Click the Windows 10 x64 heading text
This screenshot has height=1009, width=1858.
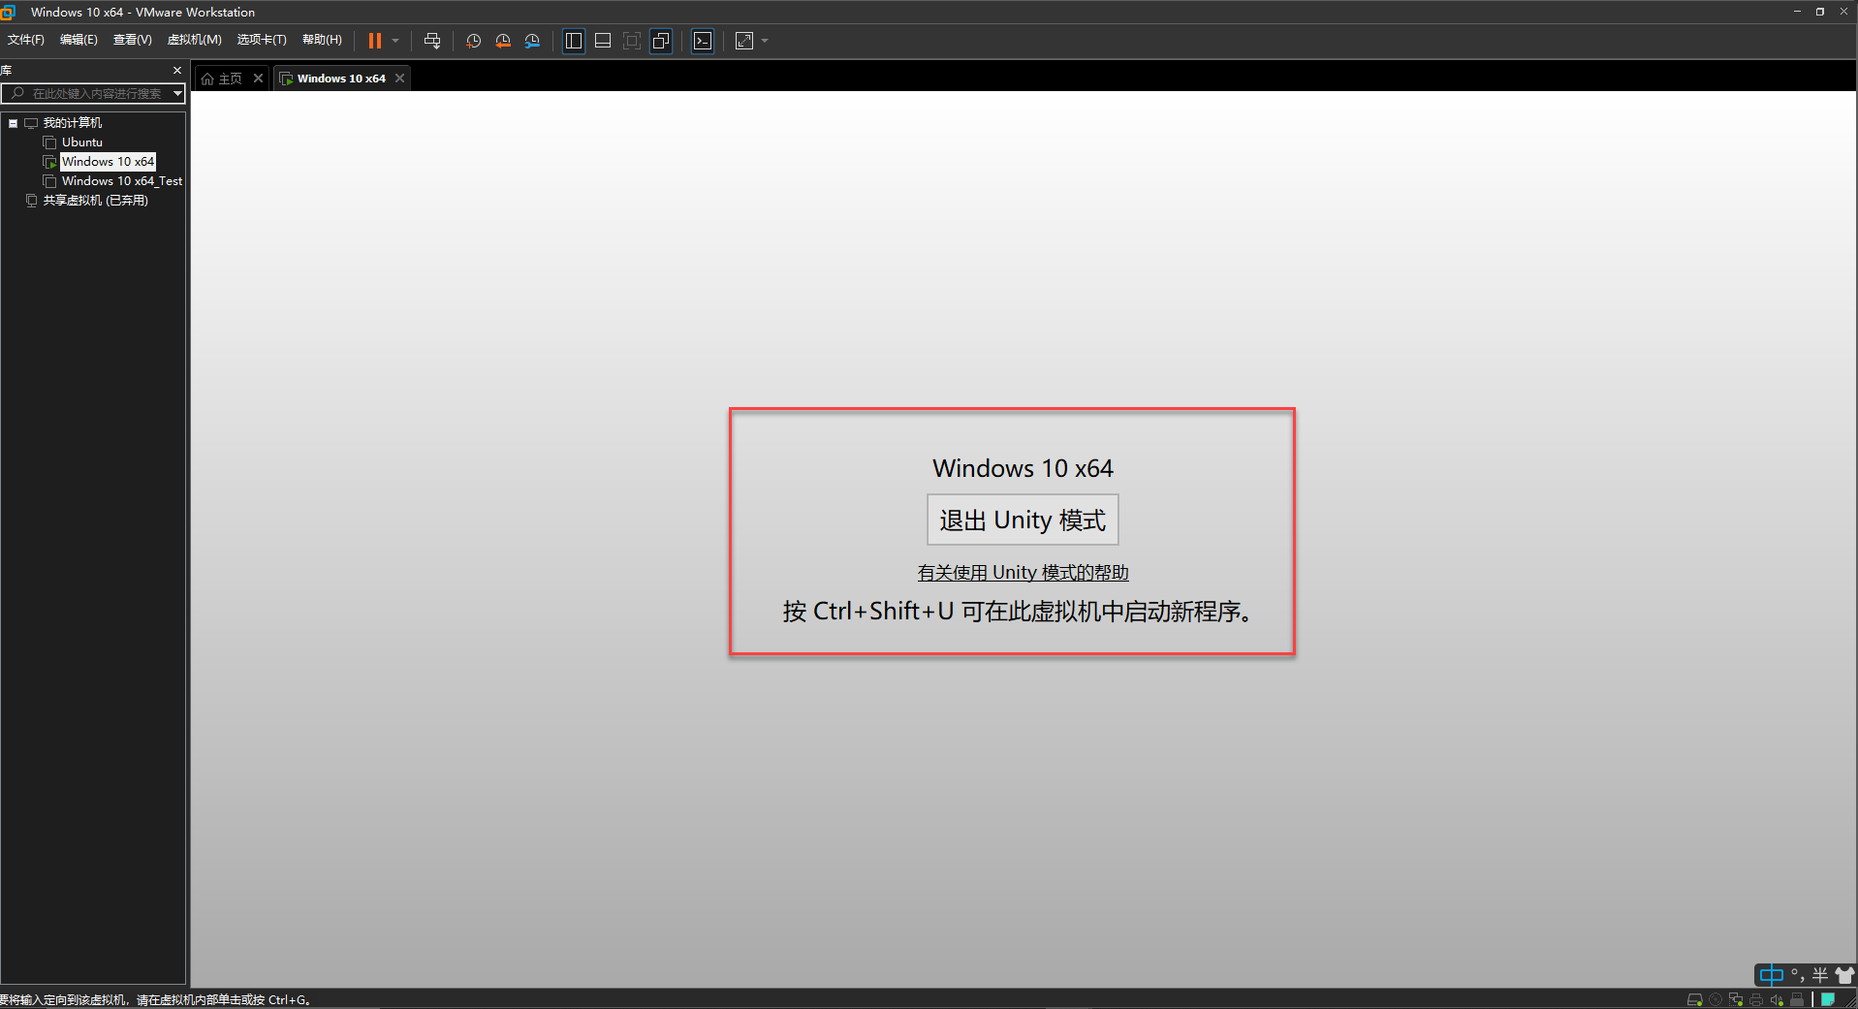[1023, 468]
